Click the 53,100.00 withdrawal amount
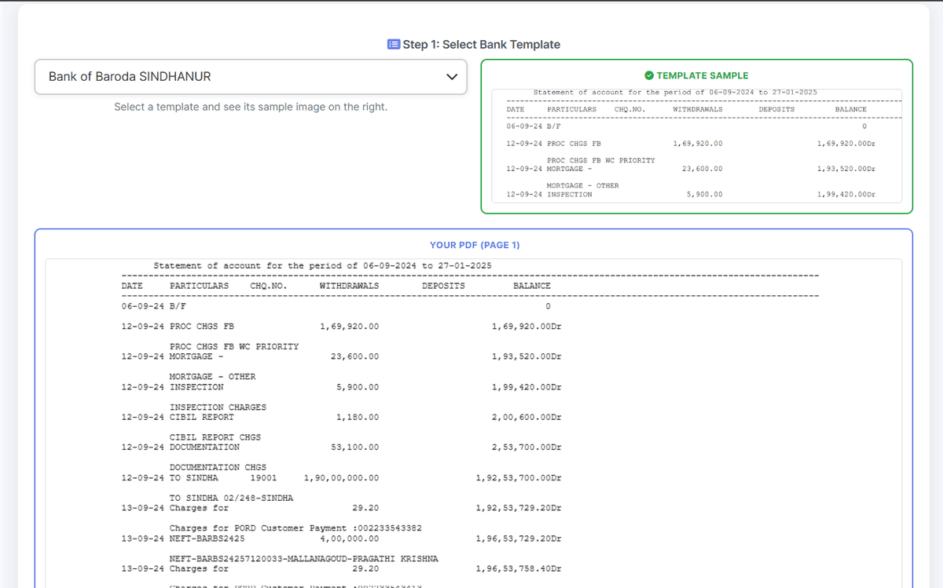 tap(354, 447)
